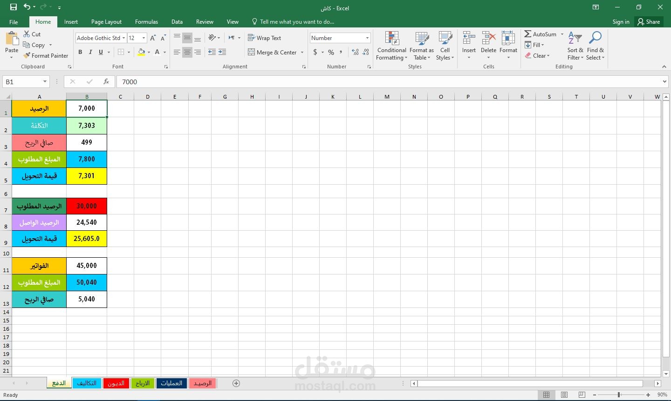Click the Fill Color bucket swatch
671x401 pixels.
click(x=141, y=52)
